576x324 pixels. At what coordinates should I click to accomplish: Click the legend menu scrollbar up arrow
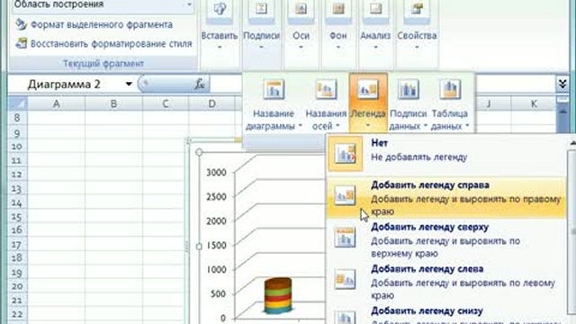coord(572,142)
